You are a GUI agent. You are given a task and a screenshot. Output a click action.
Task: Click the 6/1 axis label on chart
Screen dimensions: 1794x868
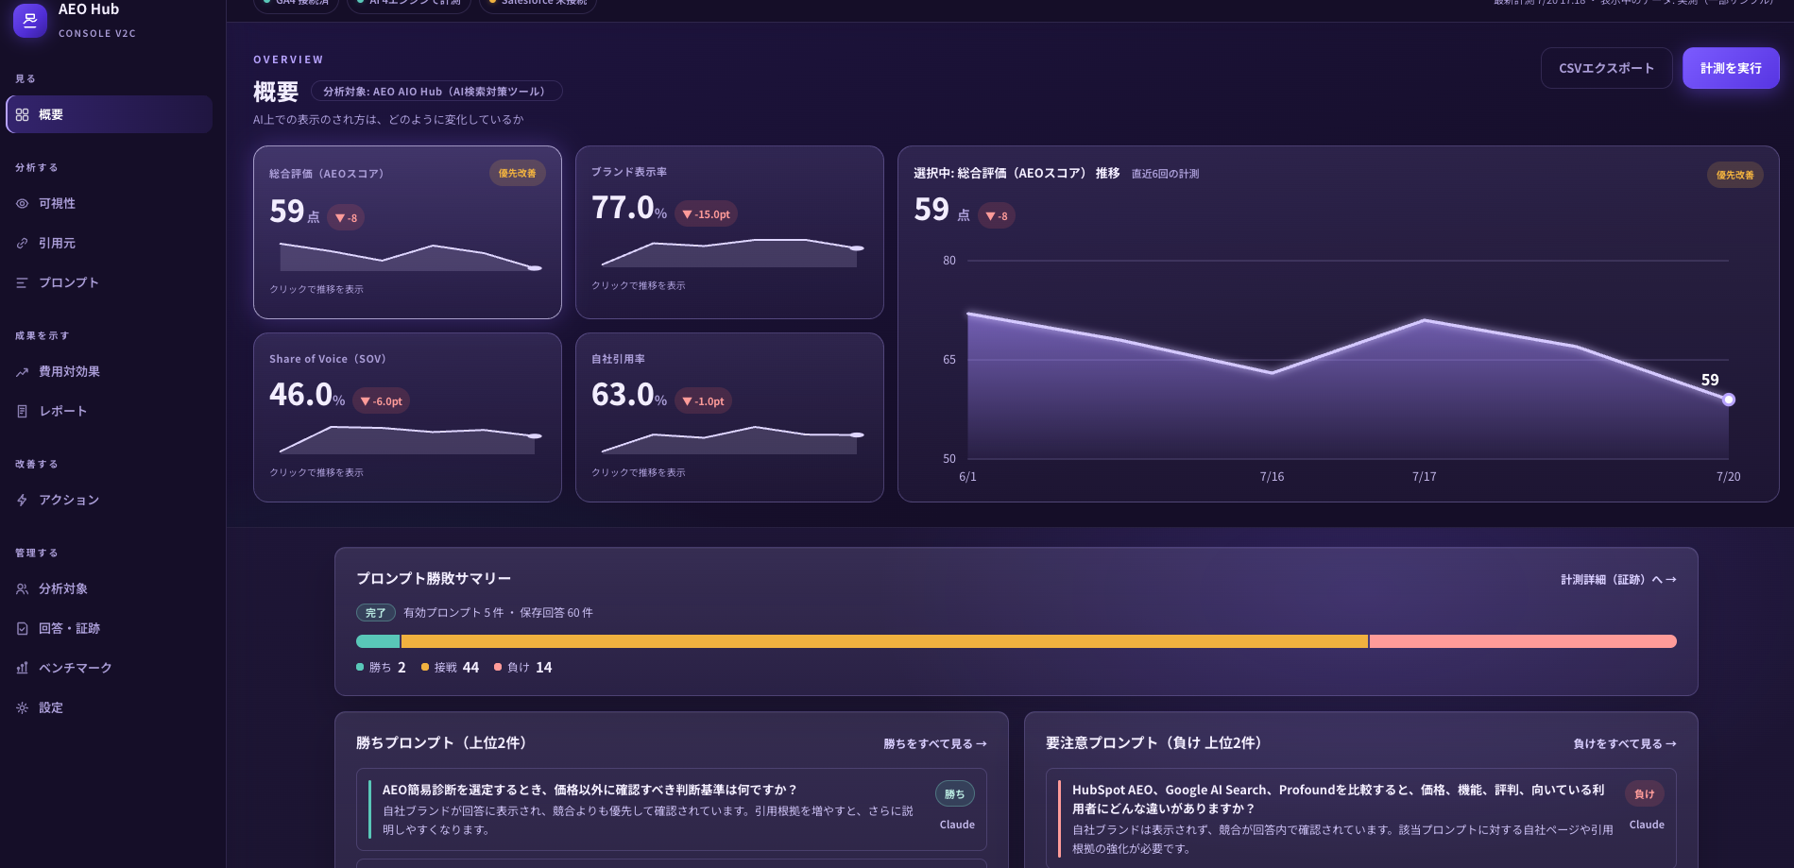tap(967, 477)
